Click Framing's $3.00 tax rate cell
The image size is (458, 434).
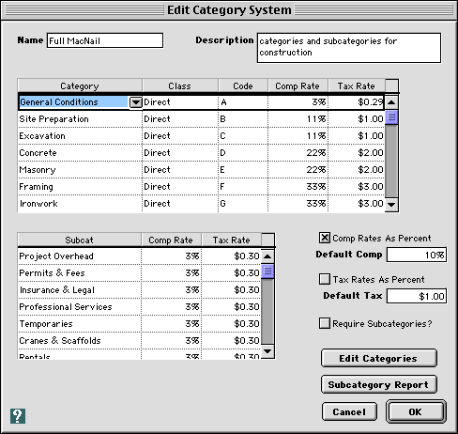tap(357, 187)
